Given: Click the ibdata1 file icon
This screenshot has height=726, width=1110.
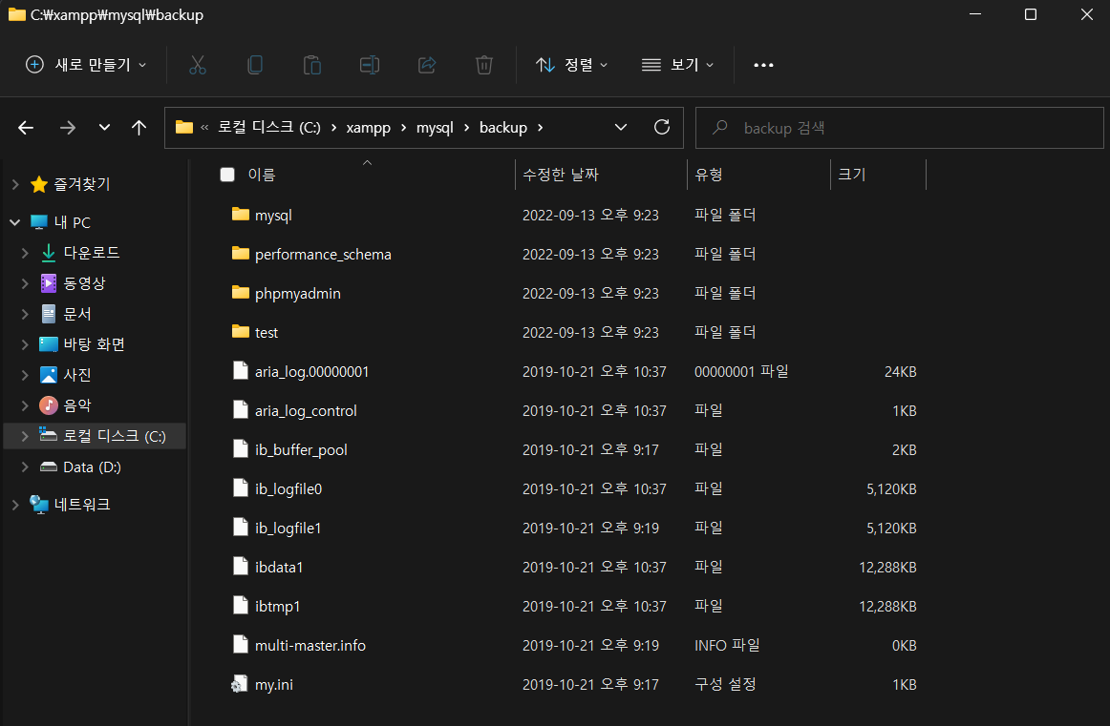Looking at the screenshot, I should point(241,567).
